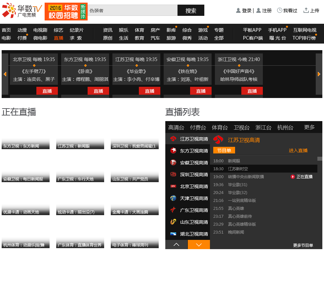Click the channel list up chevron
The height and width of the screenshot is (294, 324).
177,245
